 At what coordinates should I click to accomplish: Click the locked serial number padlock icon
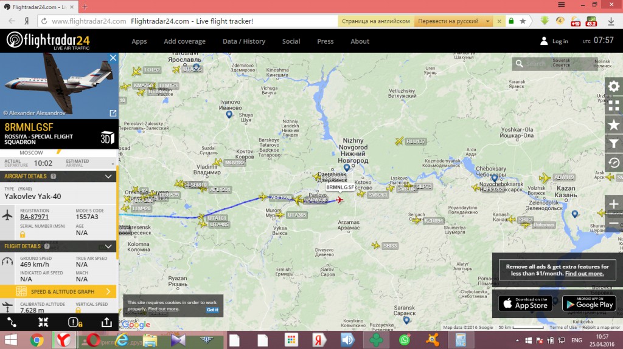tap(23, 234)
